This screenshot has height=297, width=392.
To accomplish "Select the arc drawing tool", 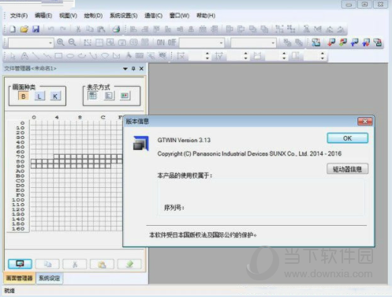I will point(82,56).
